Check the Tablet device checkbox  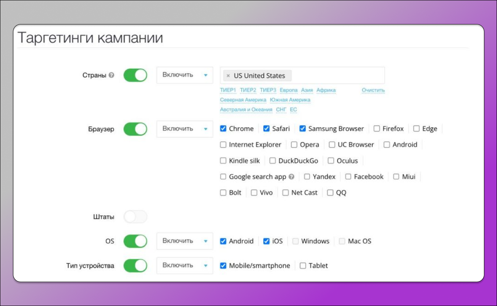click(x=303, y=266)
